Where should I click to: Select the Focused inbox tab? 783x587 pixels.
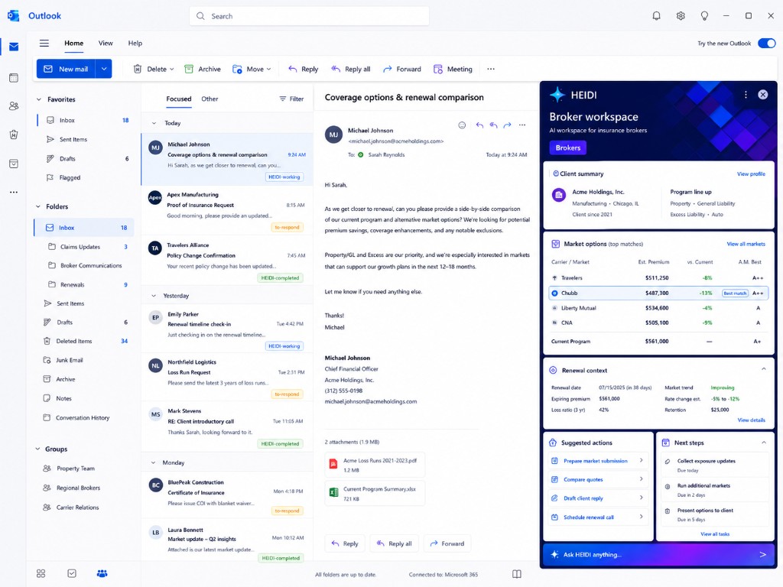click(179, 99)
